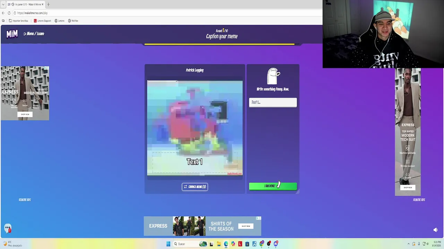Open the Menu / Leave option
Viewport: 444px width, 249px height.
(34, 34)
